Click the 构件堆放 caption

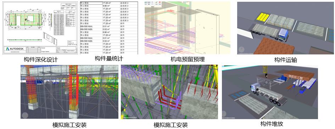[x=272, y=124]
